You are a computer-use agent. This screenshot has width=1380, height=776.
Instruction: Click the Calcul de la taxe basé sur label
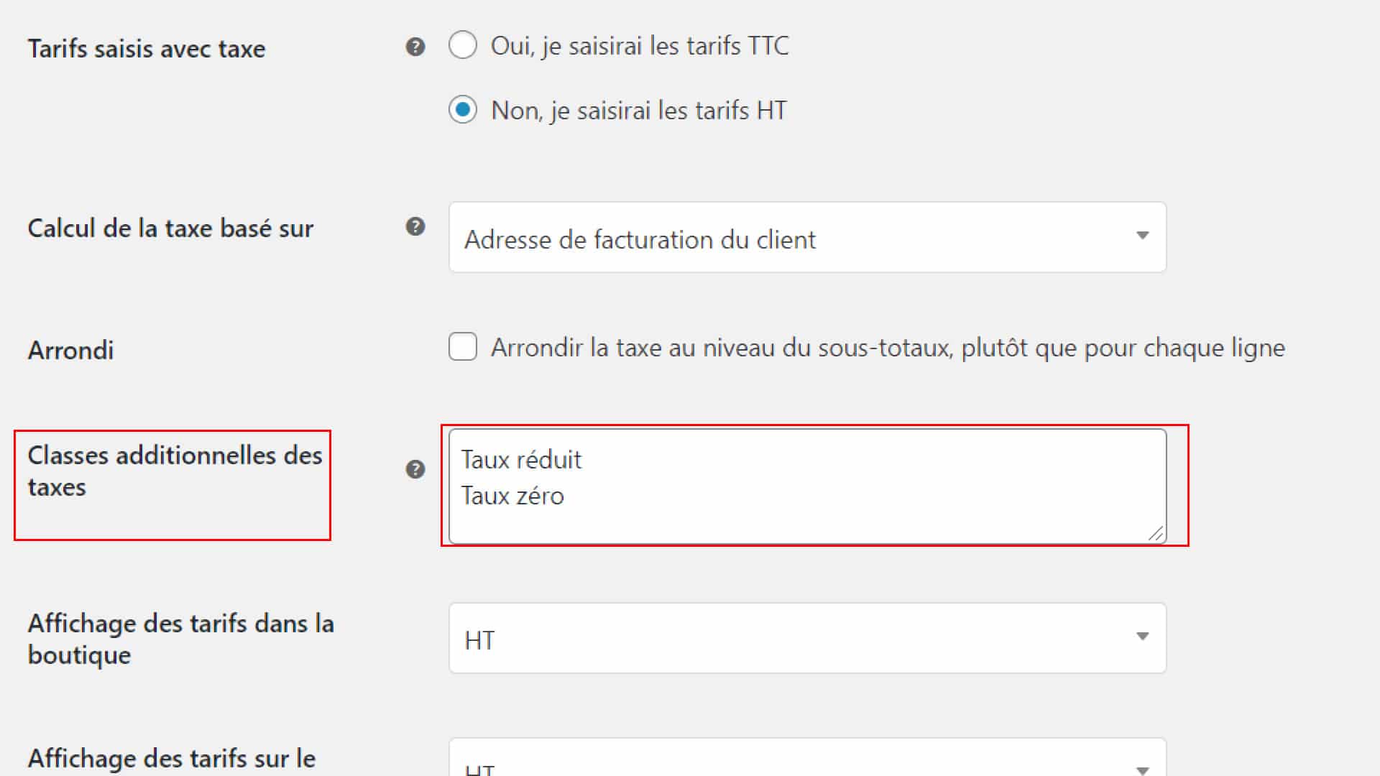[x=170, y=228]
